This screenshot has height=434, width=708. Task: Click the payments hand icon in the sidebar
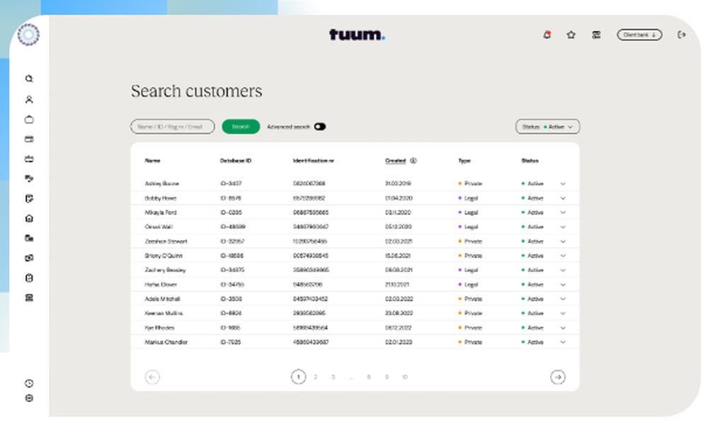point(28,178)
